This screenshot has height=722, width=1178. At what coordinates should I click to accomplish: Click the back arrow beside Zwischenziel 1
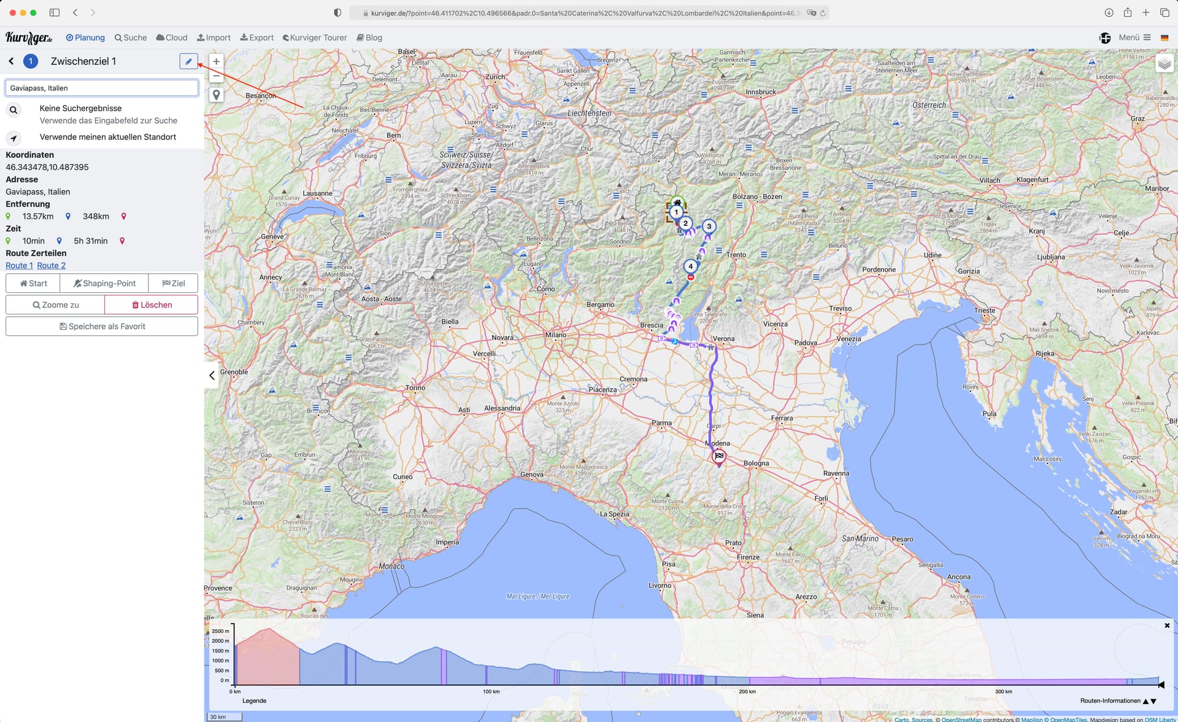(11, 61)
